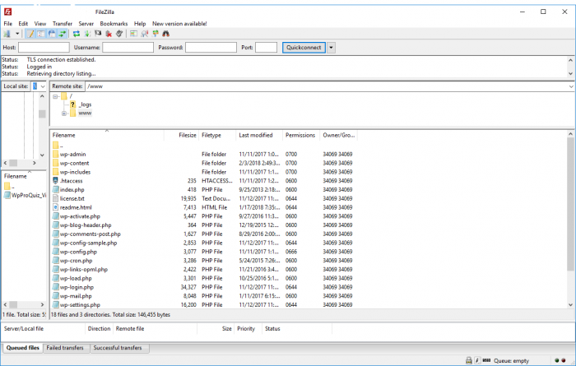
Task: Expand the www folder tree node
Action: point(63,114)
